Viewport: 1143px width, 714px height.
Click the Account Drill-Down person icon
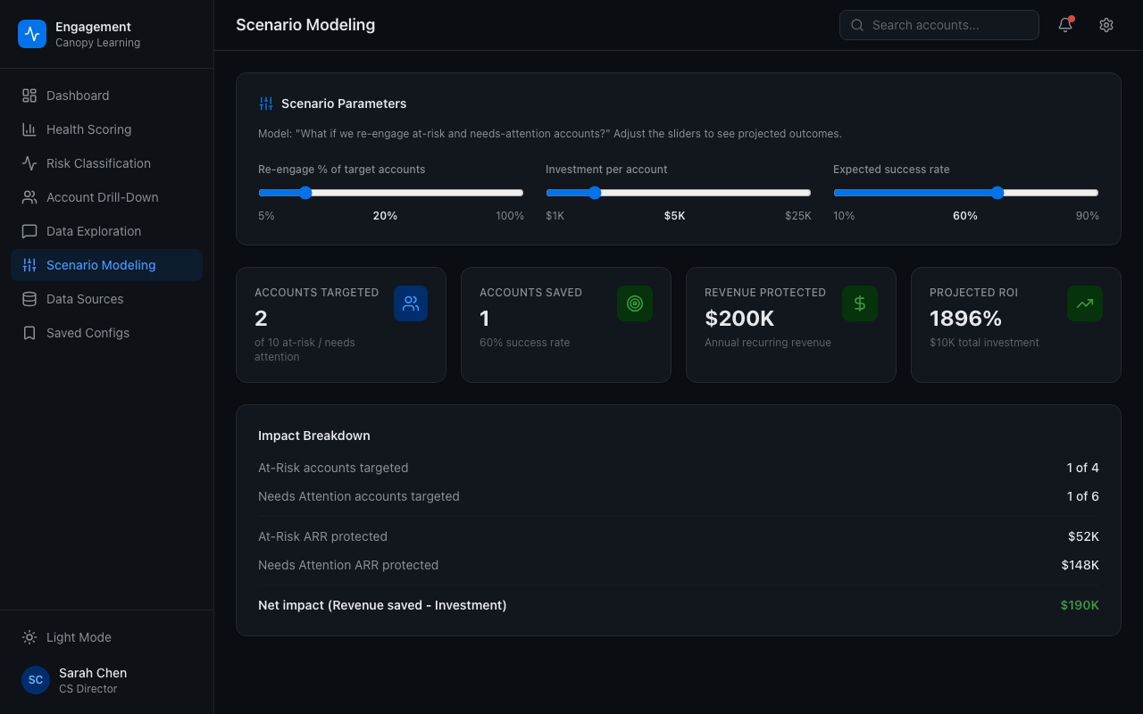29,196
